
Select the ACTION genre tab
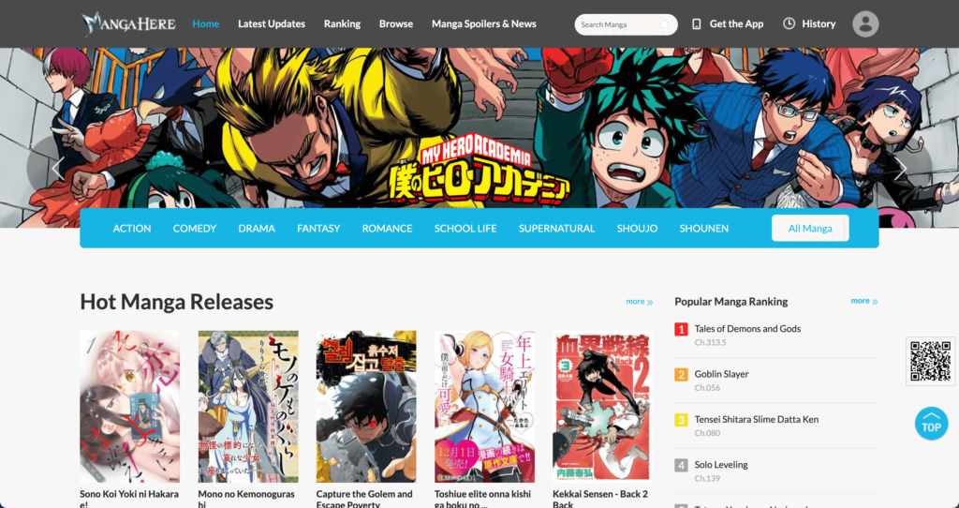point(132,229)
